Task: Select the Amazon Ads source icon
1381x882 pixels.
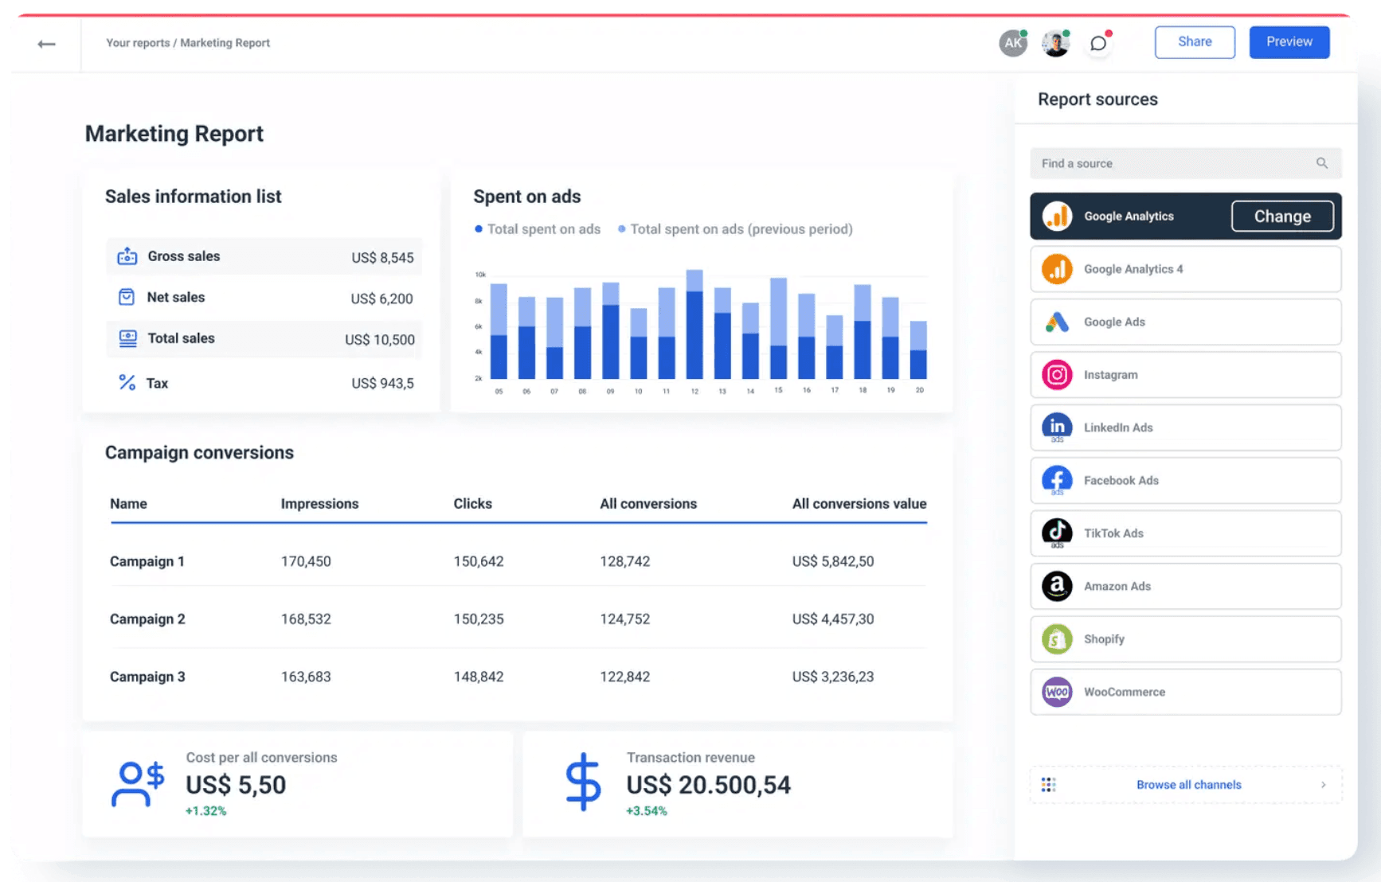Action: pyautogui.click(x=1056, y=586)
